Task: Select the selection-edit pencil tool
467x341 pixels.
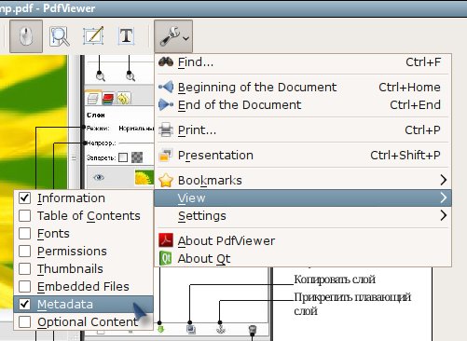Action: click(93, 35)
